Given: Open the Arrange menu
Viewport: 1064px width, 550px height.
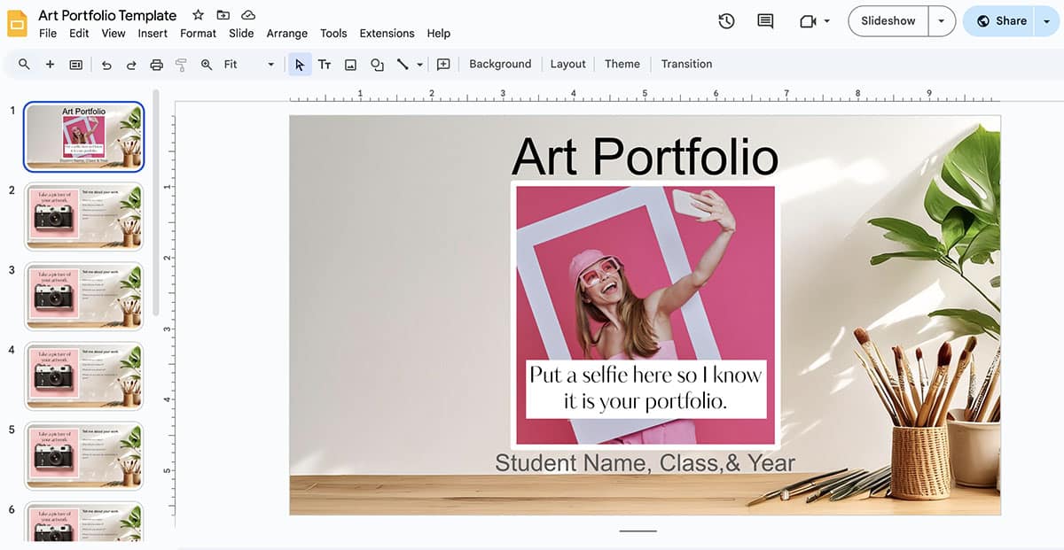Looking at the screenshot, I should (286, 33).
